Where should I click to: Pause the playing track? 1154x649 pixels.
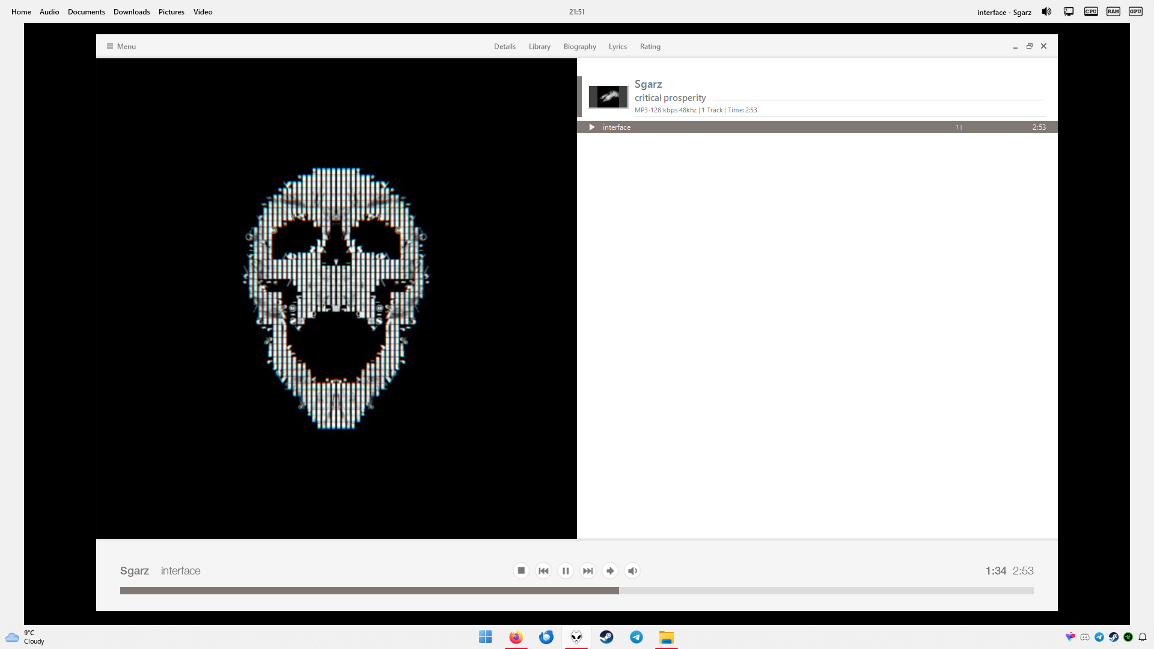(x=566, y=571)
